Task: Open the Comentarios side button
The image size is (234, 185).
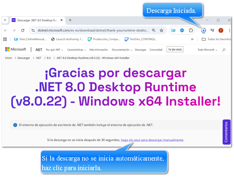Action: pos(226,132)
